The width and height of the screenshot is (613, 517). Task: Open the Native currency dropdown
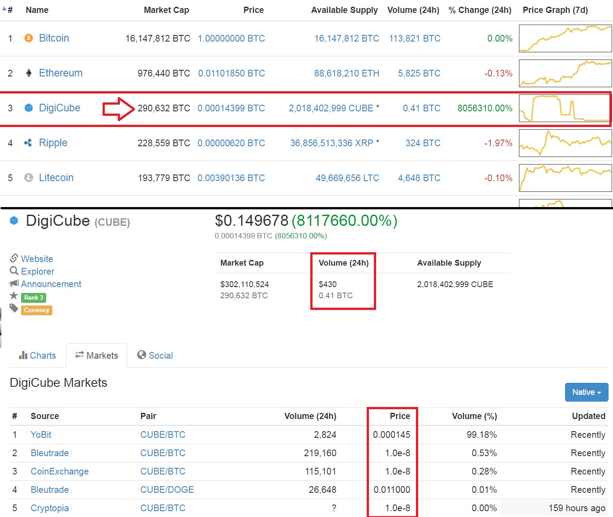587,392
